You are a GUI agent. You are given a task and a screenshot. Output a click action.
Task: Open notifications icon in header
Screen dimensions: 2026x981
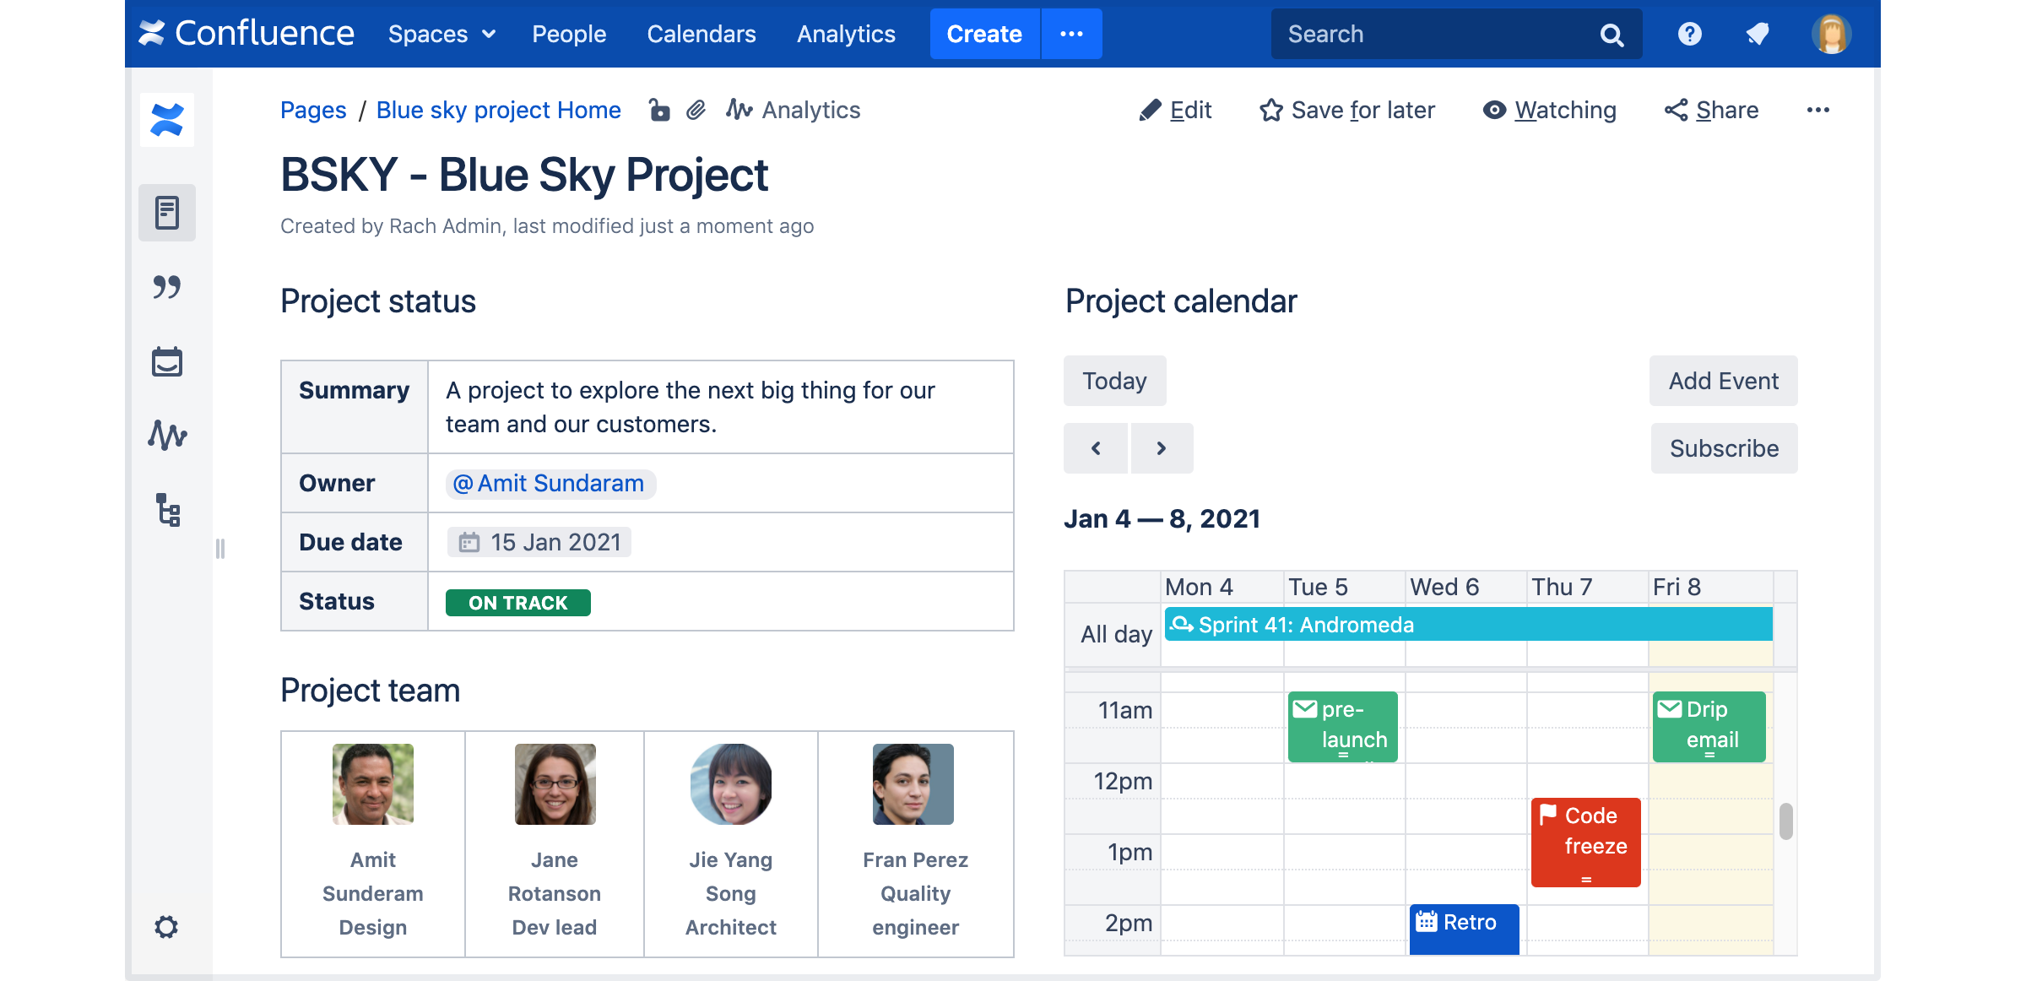tap(1758, 34)
